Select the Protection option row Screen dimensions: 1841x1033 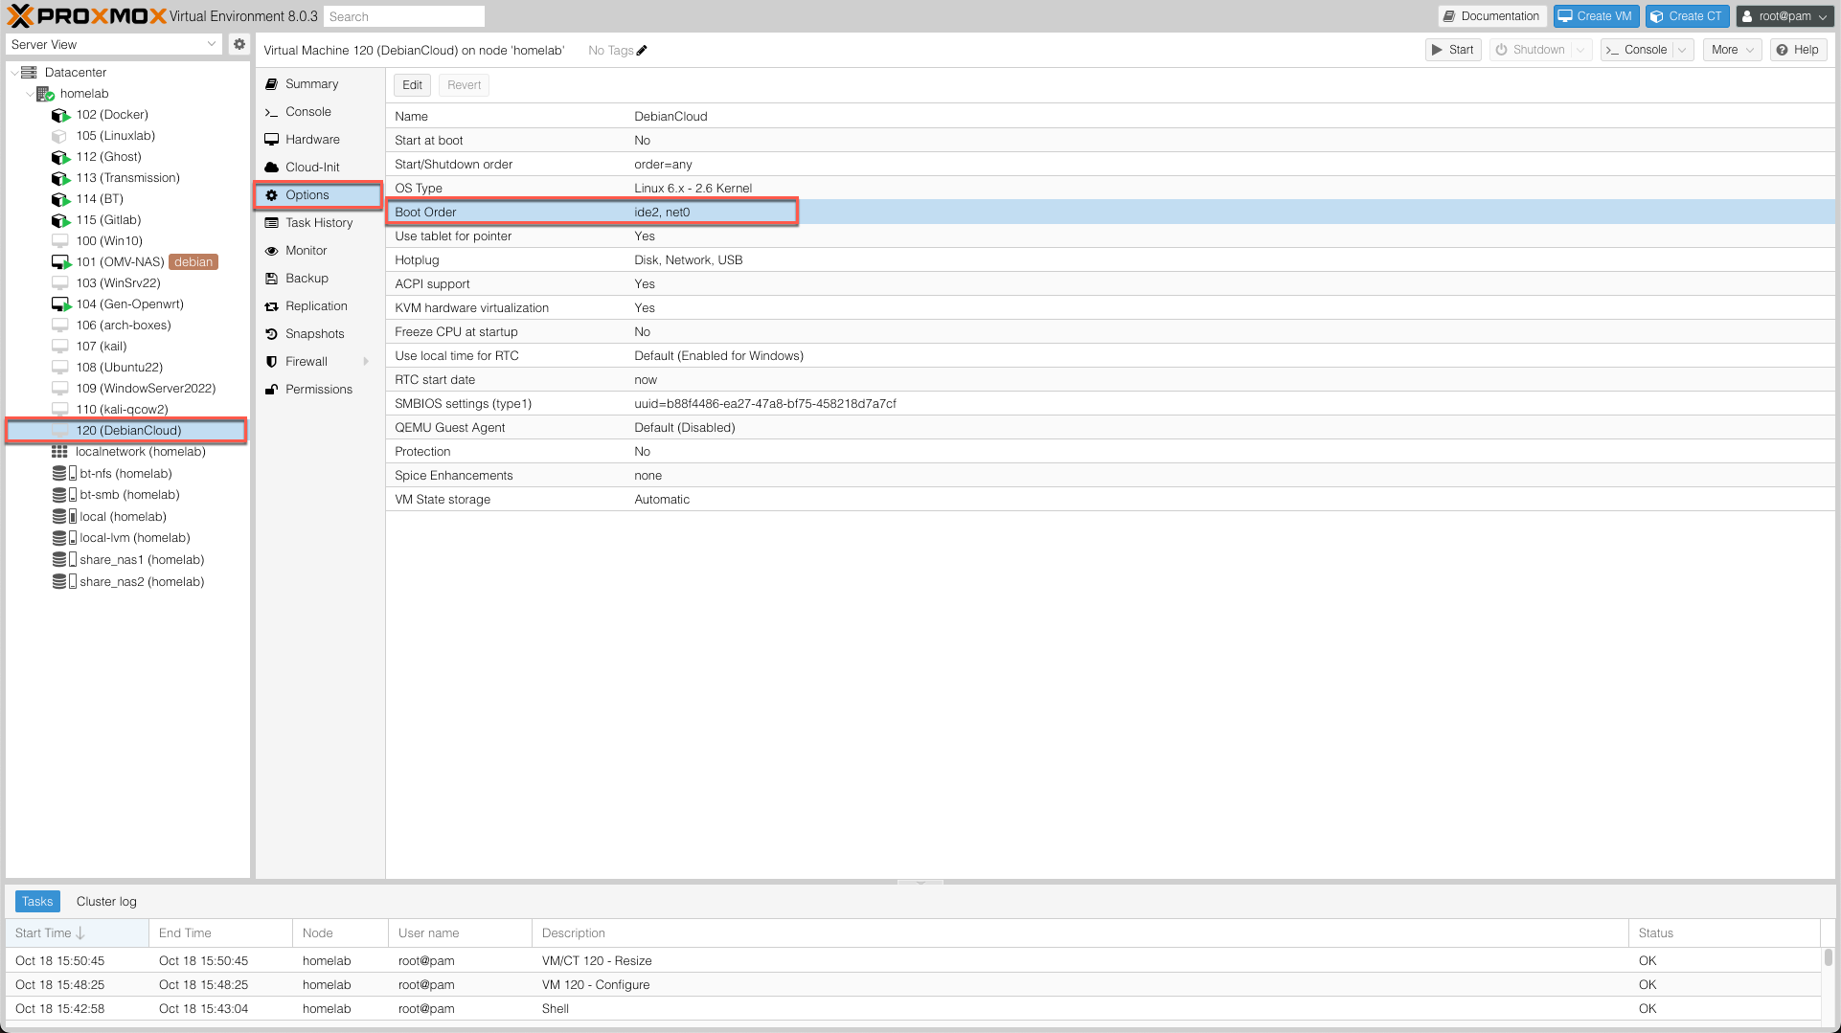pyautogui.click(x=1110, y=452)
